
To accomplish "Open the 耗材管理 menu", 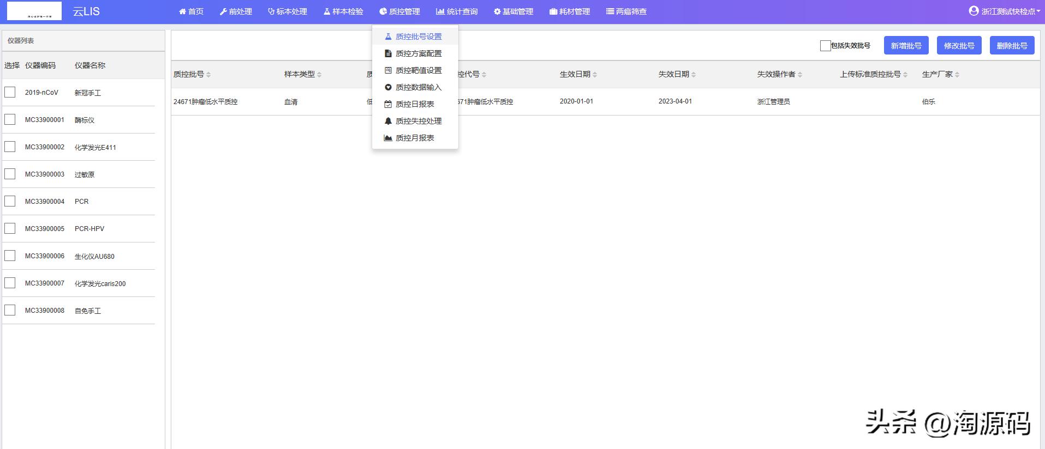I will click(570, 11).
